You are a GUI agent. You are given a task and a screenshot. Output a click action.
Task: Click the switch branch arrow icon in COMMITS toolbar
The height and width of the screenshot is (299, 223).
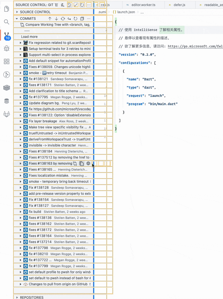click(69, 19)
